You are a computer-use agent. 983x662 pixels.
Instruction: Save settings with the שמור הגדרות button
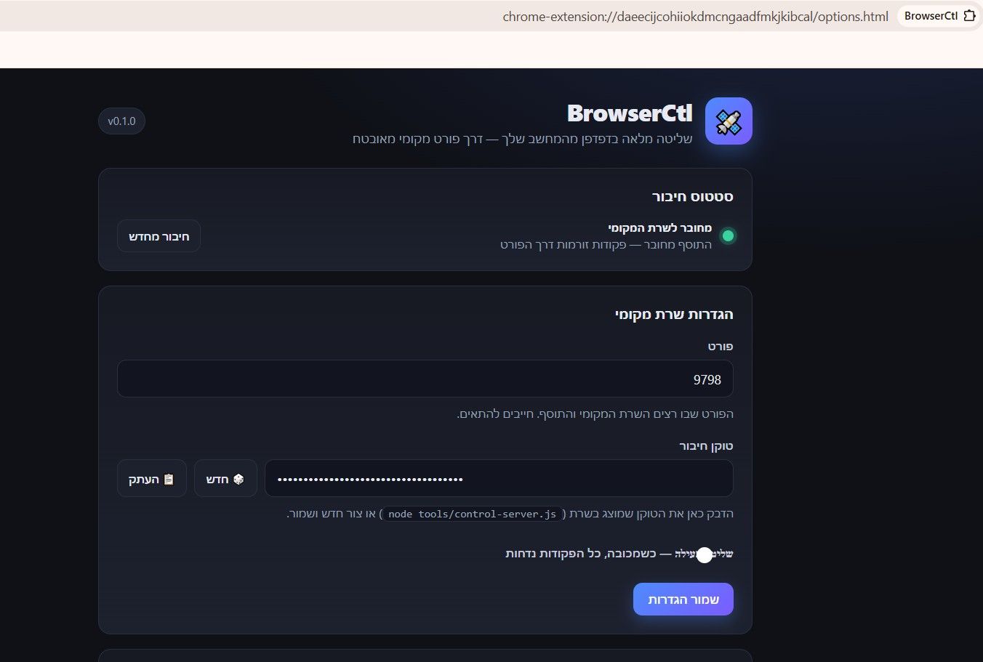683,600
